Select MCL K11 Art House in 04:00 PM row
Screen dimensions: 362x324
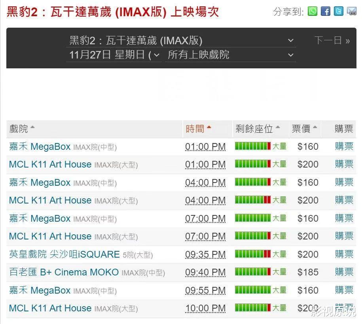[50, 200]
